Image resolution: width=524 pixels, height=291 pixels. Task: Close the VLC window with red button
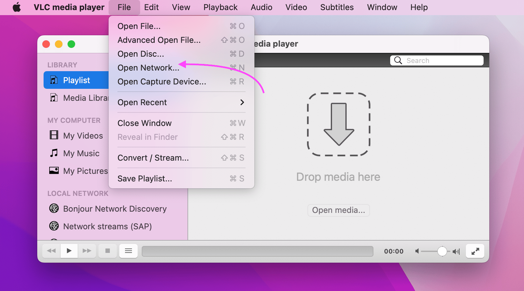46,44
